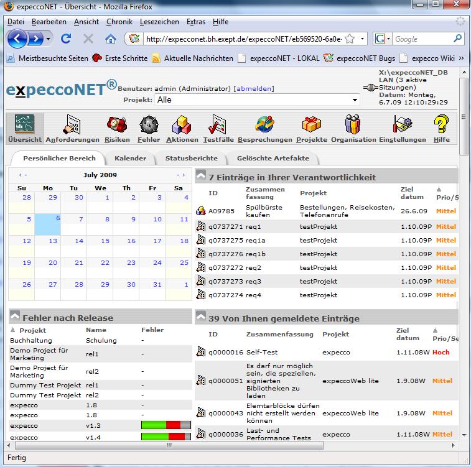Click the Risiken toolbar icon
This screenshot has height=467, width=471.
pos(117,125)
